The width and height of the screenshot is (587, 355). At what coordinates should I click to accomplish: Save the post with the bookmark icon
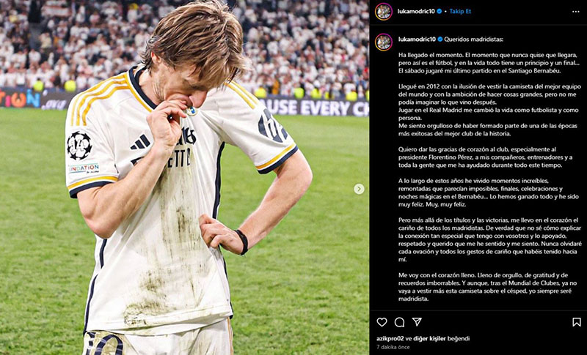click(577, 322)
